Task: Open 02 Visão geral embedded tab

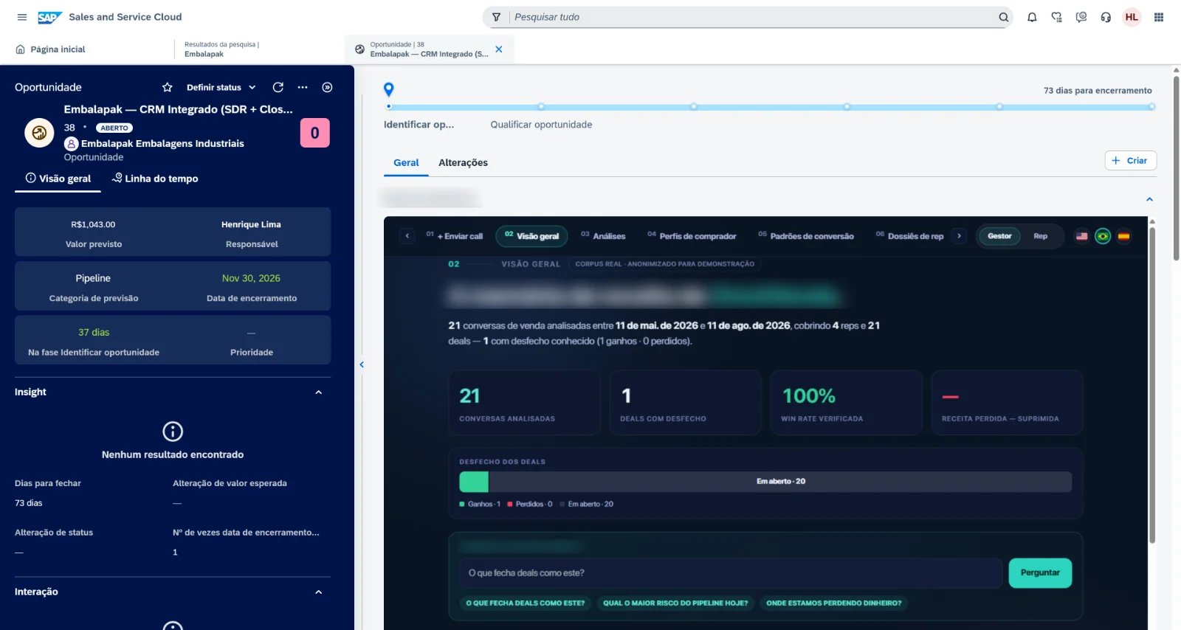Action: [532, 236]
